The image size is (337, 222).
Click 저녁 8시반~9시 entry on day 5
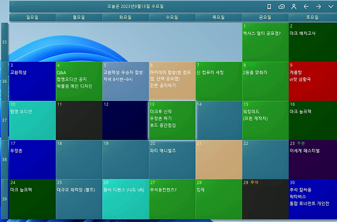click(x=118, y=79)
